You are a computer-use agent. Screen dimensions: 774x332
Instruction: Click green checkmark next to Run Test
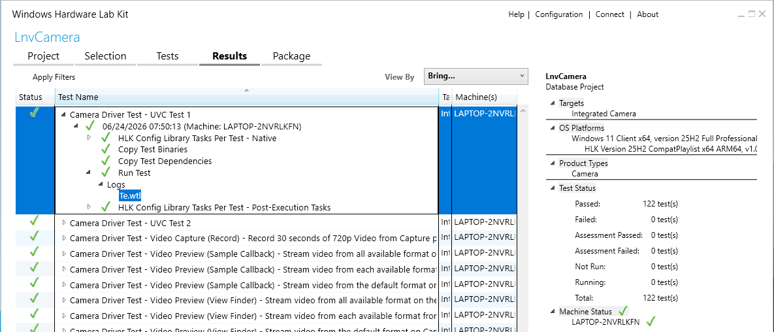[106, 173]
